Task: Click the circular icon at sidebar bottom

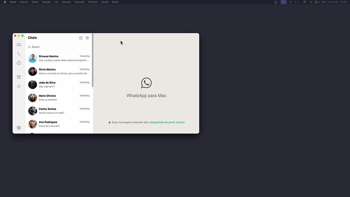Action: (x=19, y=128)
